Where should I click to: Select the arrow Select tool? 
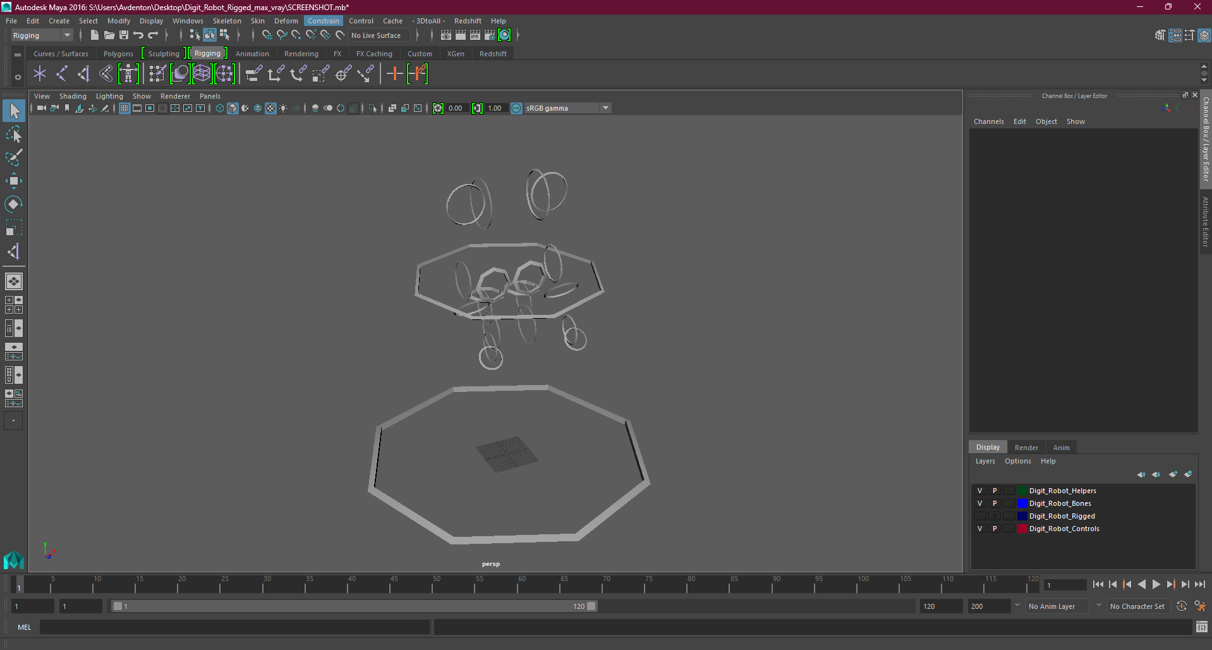[x=14, y=111]
